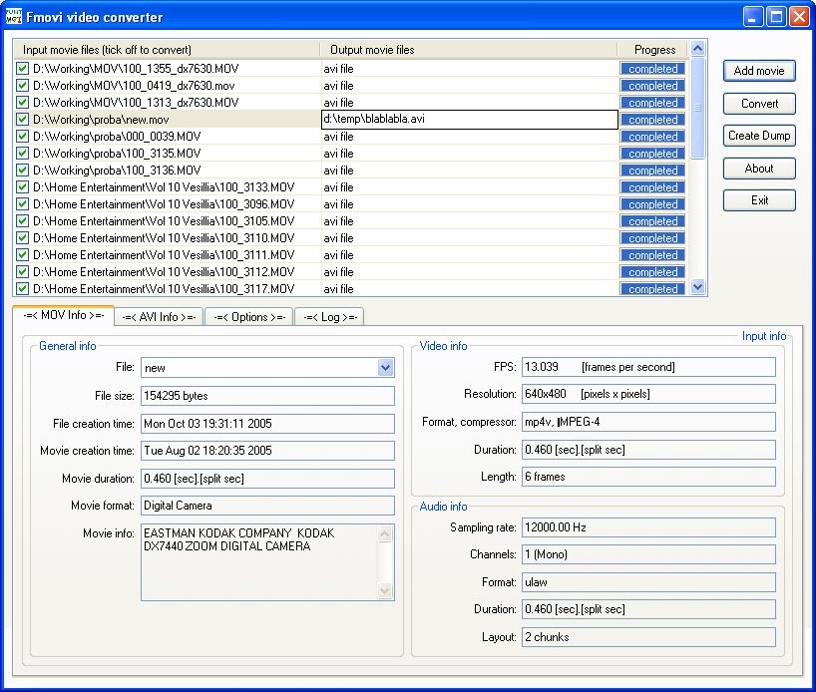Click the Create Dump button
Viewport: 816px width, 692px height.
point(759,136)
